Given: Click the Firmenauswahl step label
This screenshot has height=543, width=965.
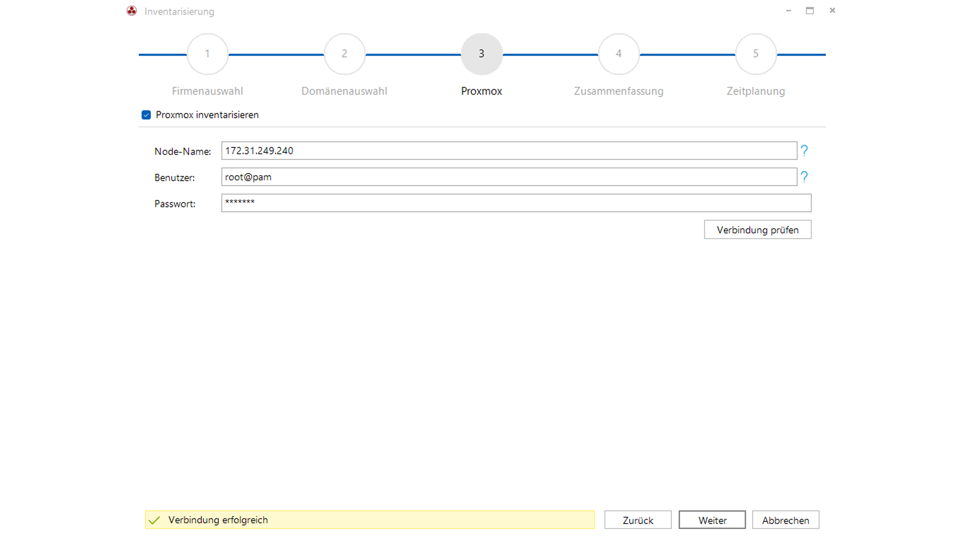Looking at the screenshot, I should pos(207,91).
